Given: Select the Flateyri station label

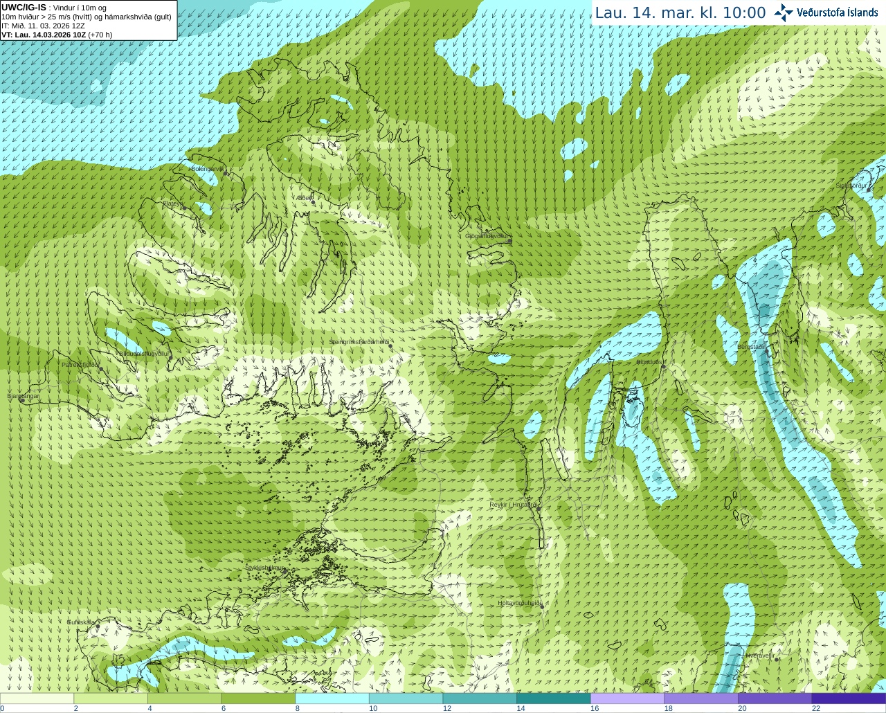Looking at the screenshot, I should [173, 204].
